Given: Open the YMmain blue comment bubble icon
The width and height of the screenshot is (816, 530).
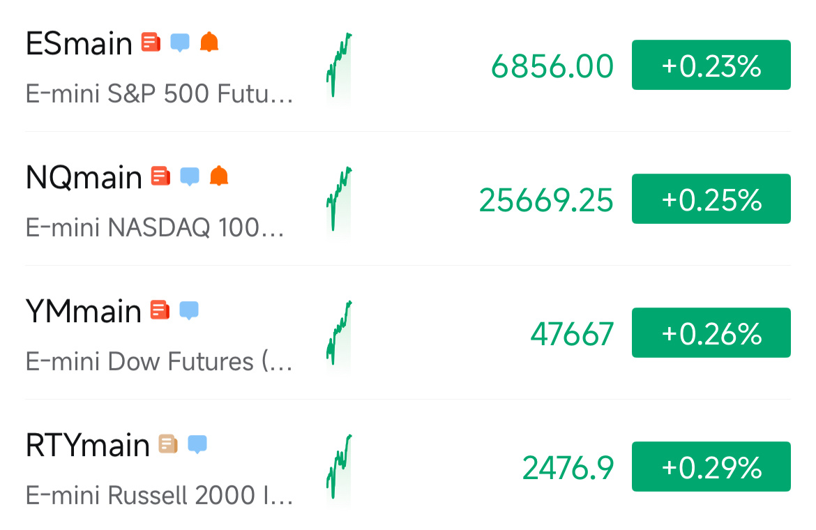Looking at the screenshot, I should pyautogui.click(x=189, y=310).
